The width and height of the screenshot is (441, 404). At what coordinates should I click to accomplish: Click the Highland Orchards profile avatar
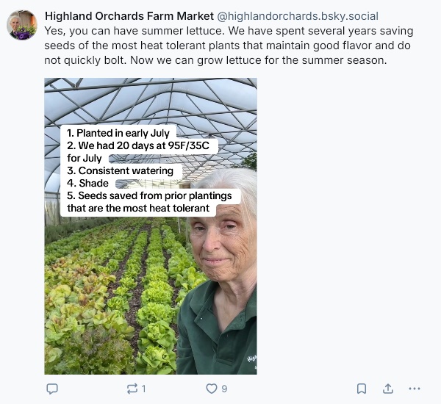(x=22, y=25)
